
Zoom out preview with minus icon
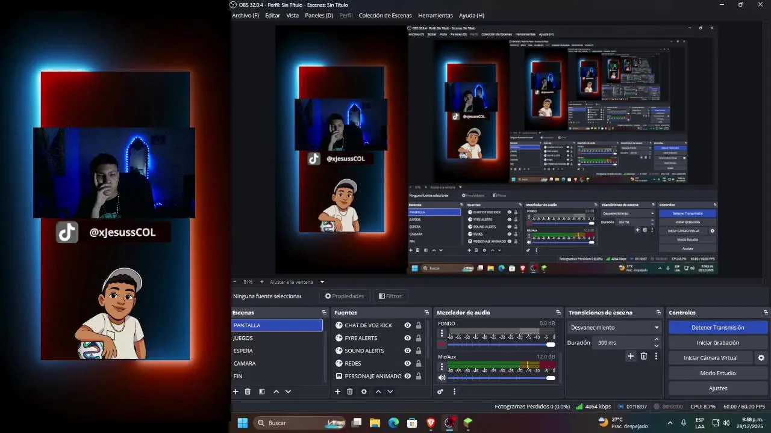pyautogui.click(x=235, y=281)
